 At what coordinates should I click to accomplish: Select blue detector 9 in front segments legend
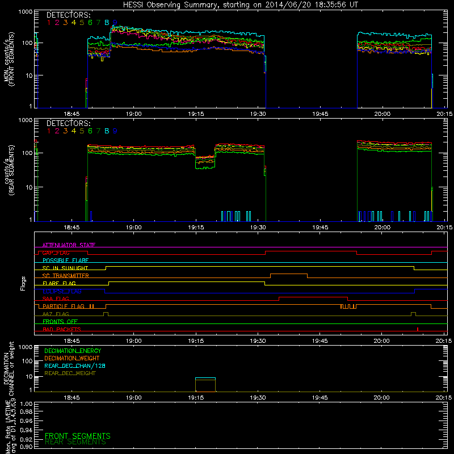pos(115,22)
